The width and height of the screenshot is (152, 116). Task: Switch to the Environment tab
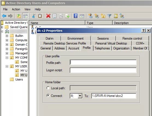click(x=75, y=38)
